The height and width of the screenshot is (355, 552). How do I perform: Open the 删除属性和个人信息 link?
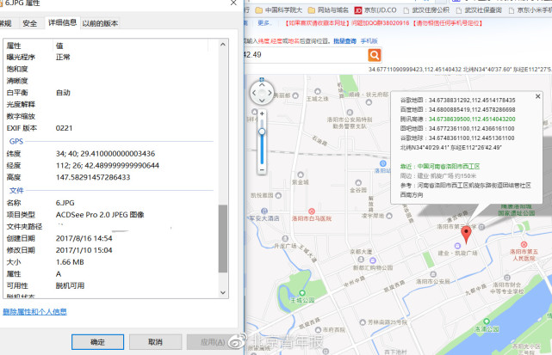tap(34, 312)
